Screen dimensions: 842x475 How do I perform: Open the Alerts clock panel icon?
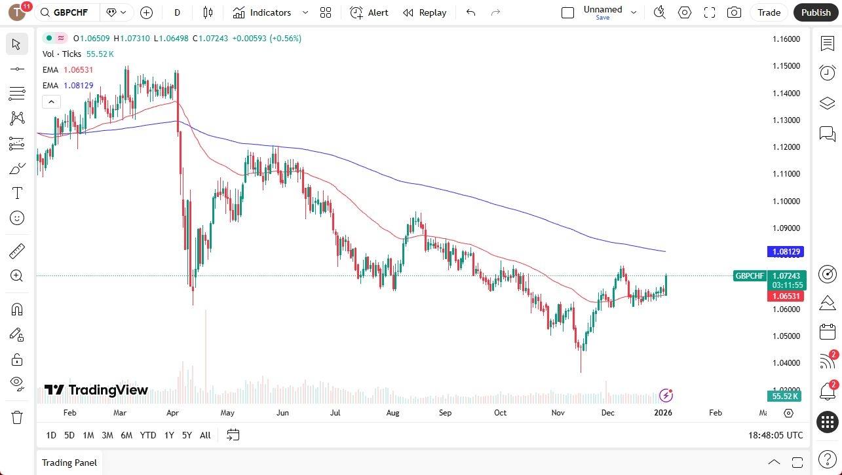[x=827, y=72]
